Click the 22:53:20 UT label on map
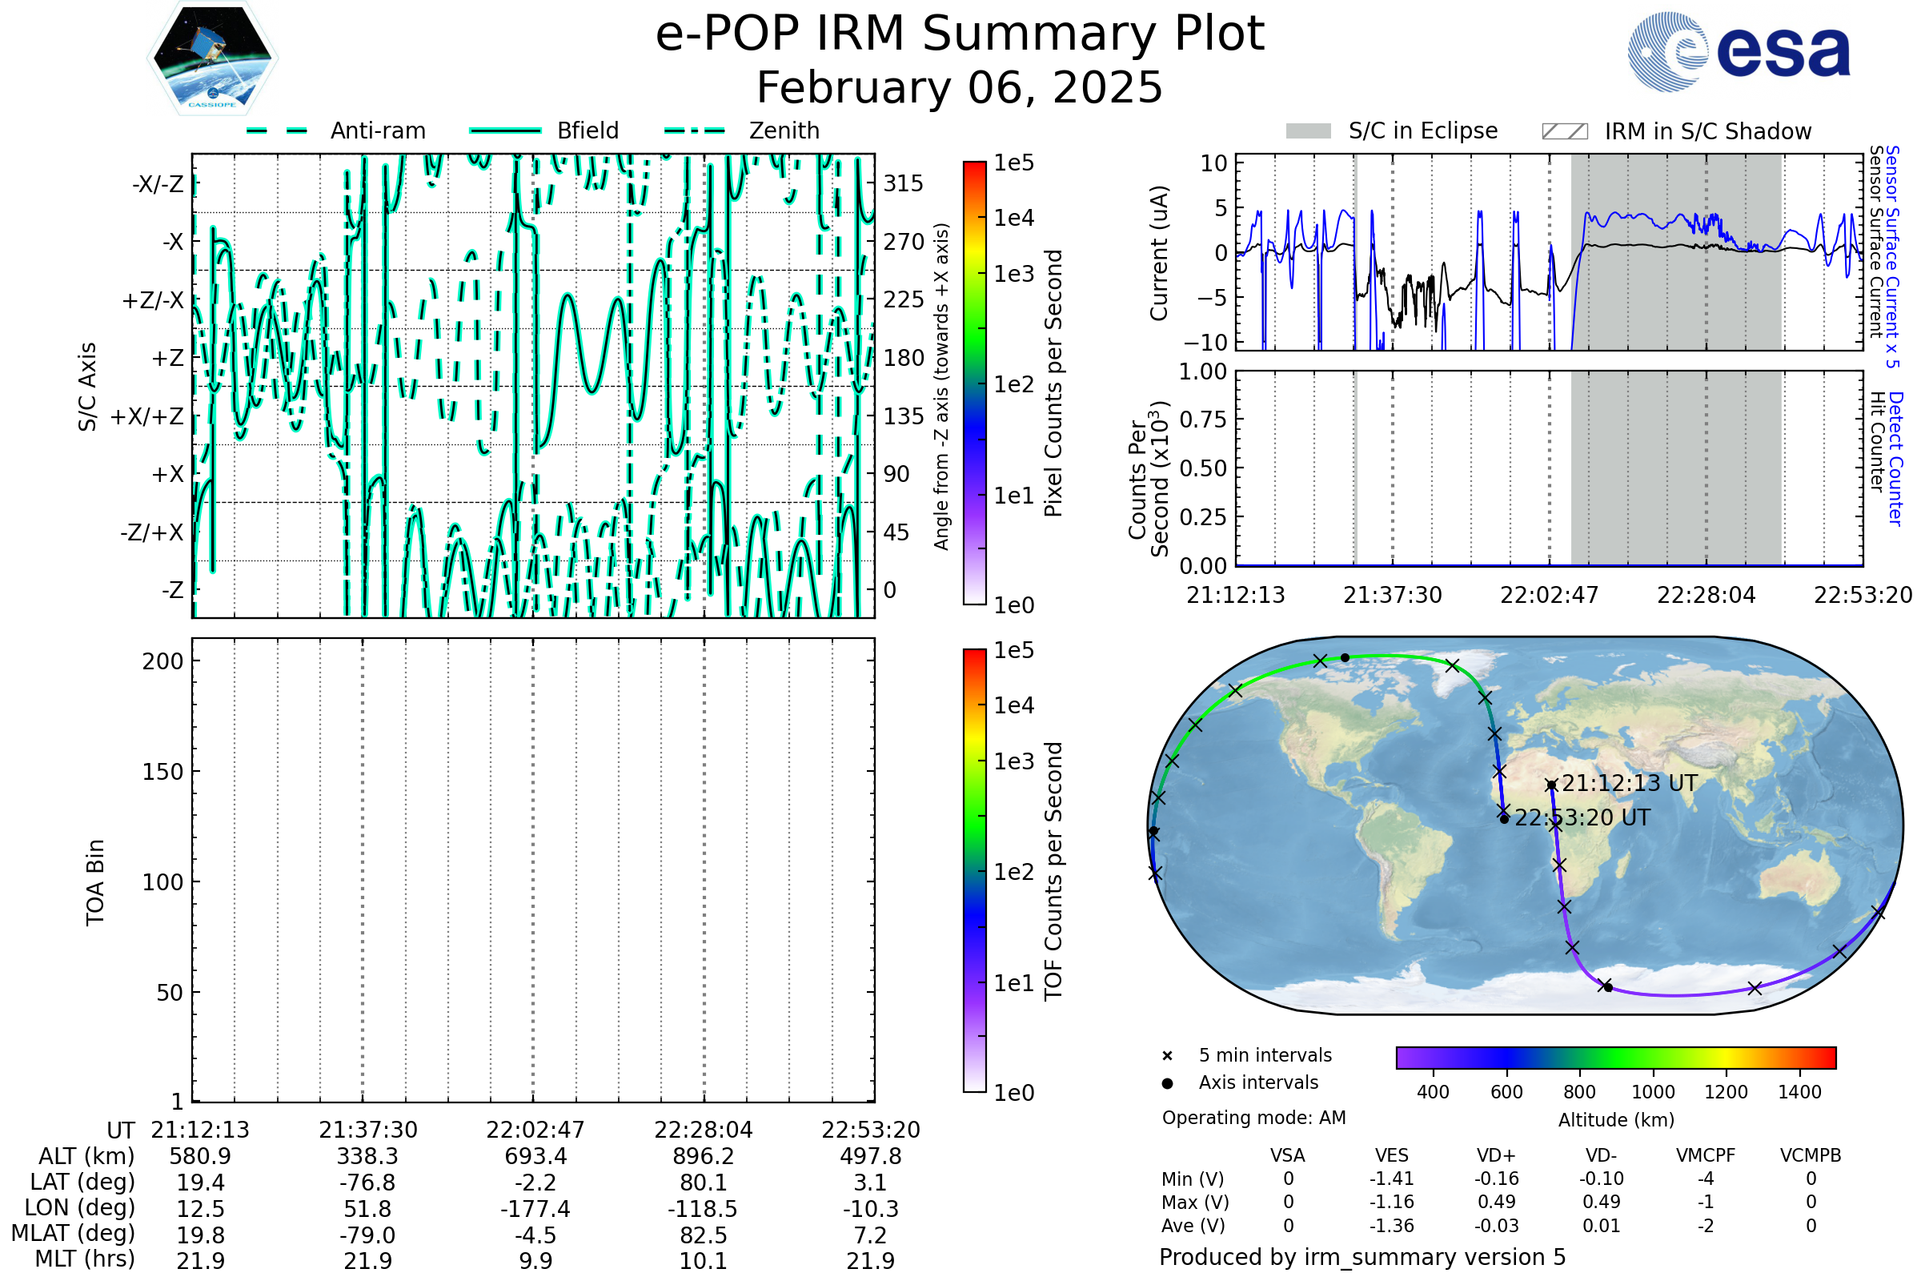The width and height of the screenshot is (1921, 1281). (x=1582, y=817)
